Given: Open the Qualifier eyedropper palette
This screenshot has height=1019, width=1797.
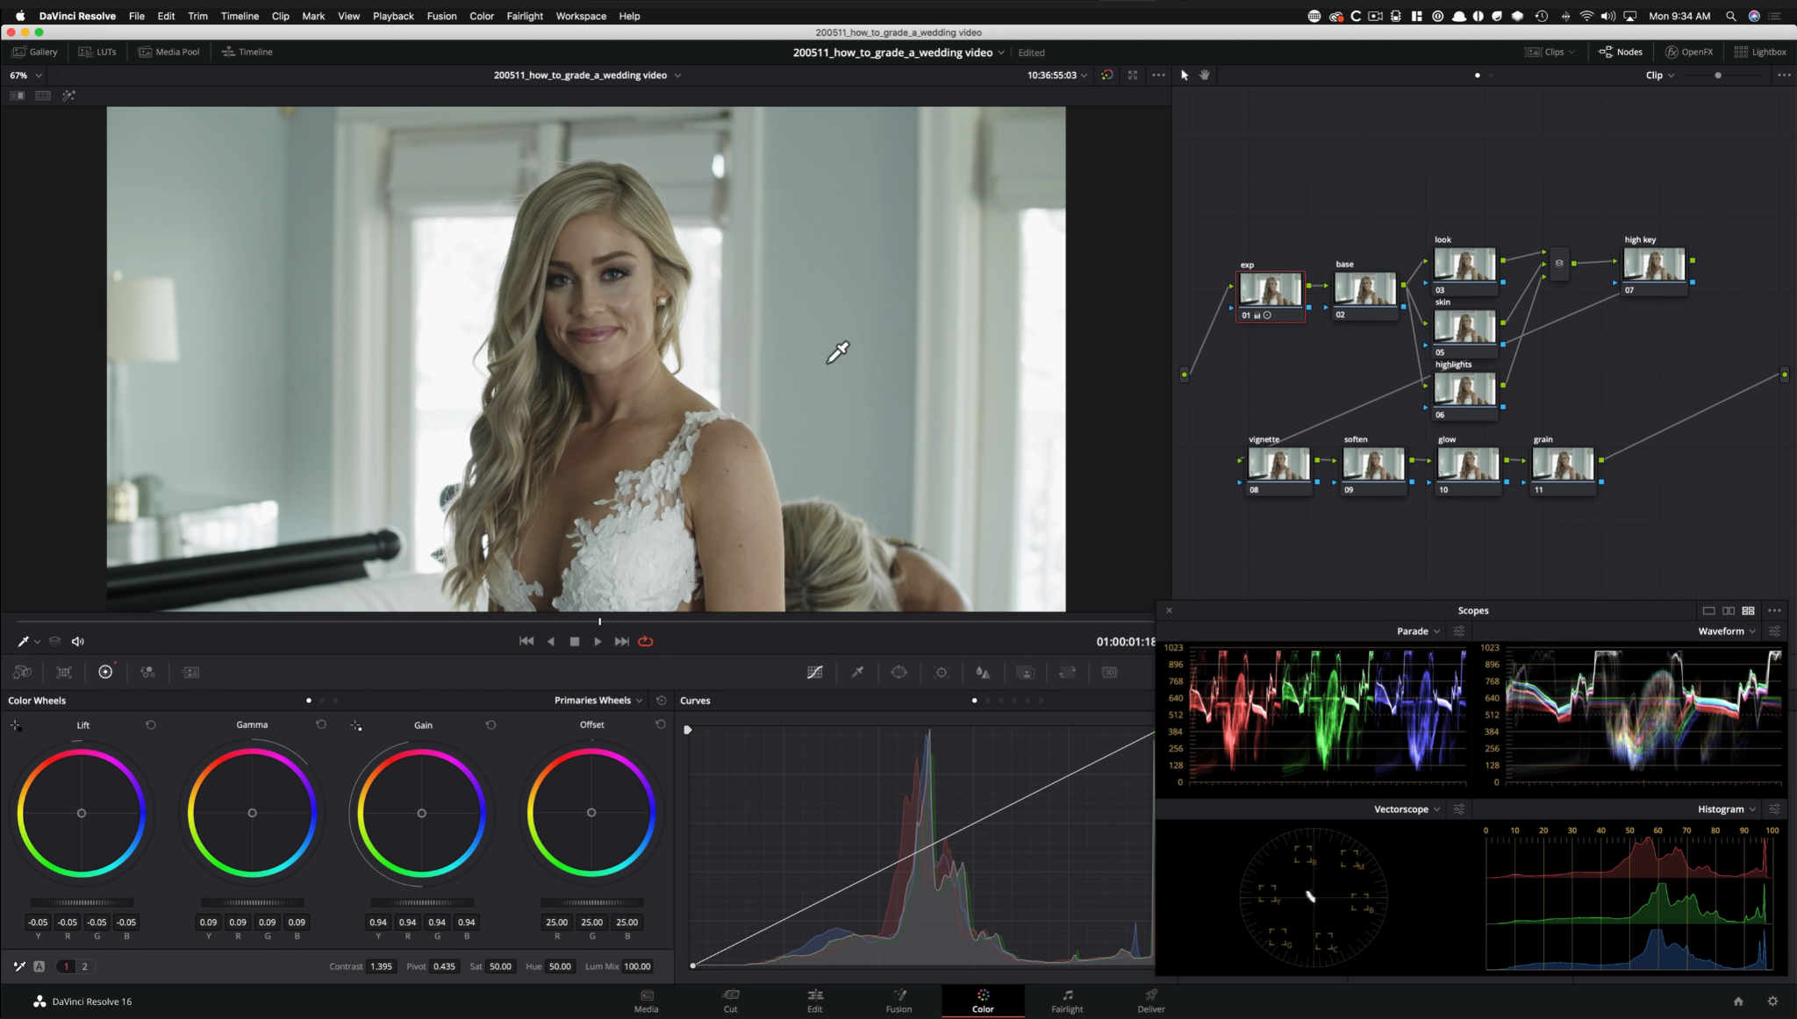Looking at the screenshot, I should point(857,672).
